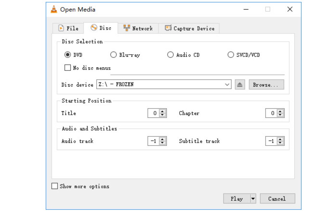Cancel the Open Media dialog
335x213 pixels.
tap(277, 199)
